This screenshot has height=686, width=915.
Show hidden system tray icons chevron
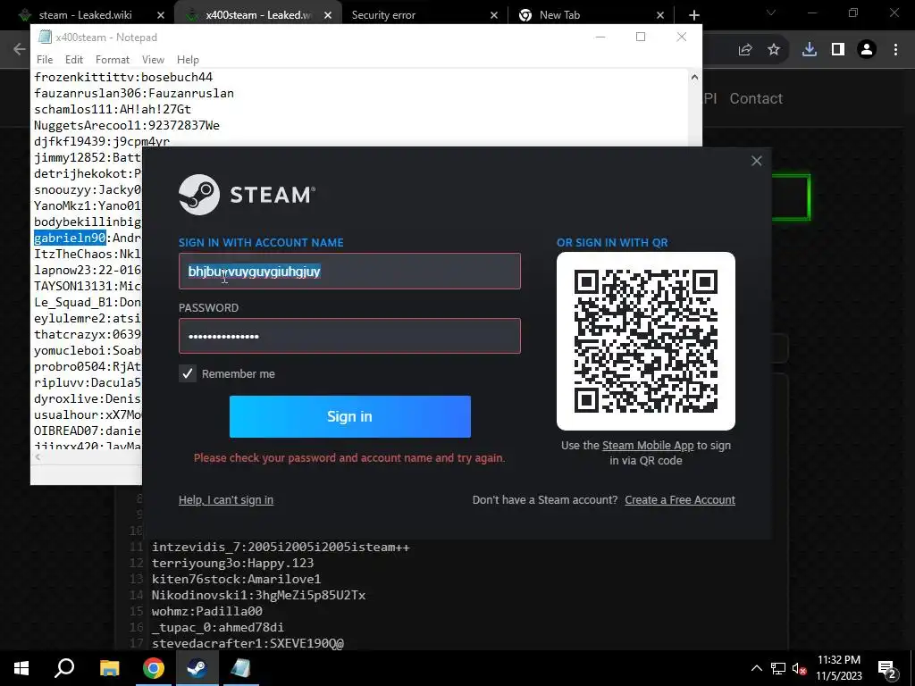(x=756, y=668)
